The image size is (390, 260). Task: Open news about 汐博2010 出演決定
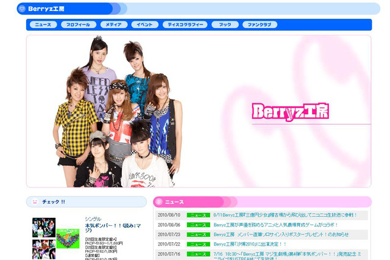[250, 244]
